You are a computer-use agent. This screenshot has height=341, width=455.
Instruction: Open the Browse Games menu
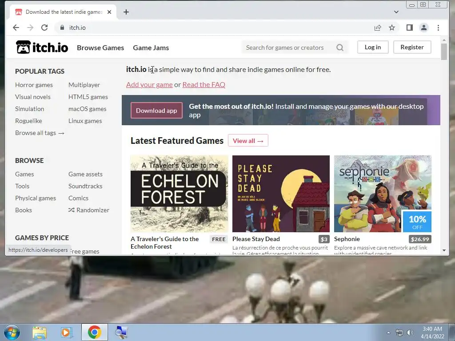pyautogui.click(x=100, y=48)
